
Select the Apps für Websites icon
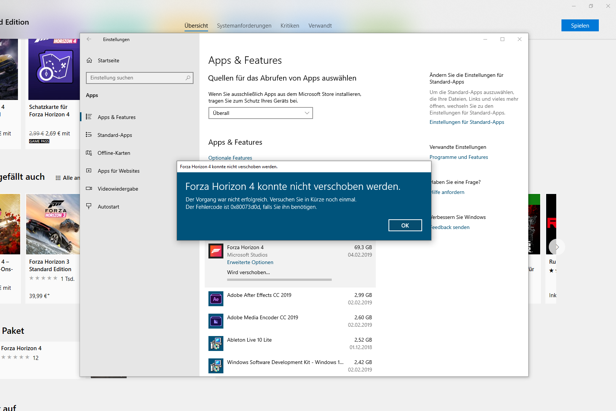click(x=89, y=170)
